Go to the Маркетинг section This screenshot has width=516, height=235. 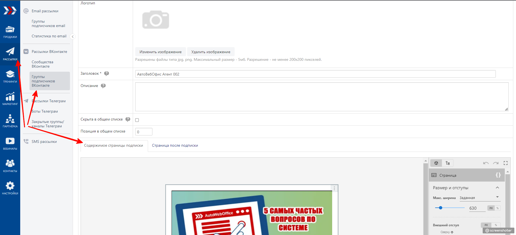[x=10, y=99]
